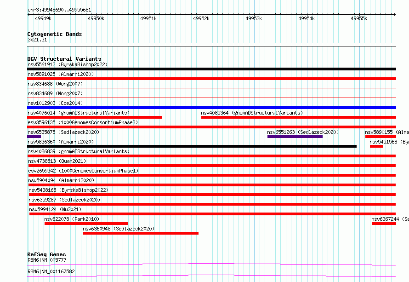The image size is (409, 282).
Task: Click the ruler's right arrowhead
Action: coord(395,15)
